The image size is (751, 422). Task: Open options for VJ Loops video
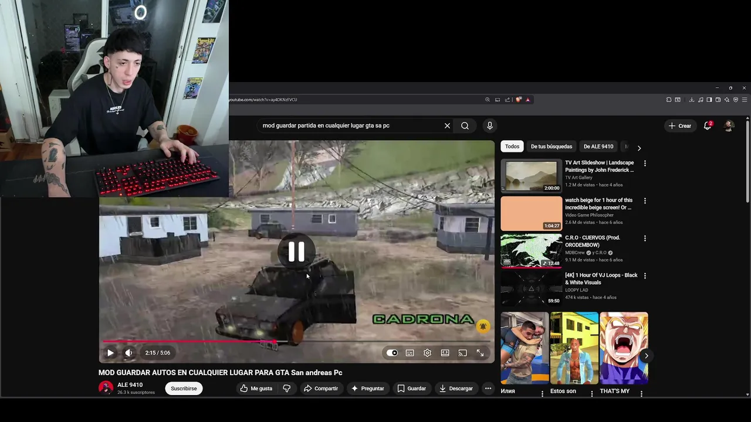(x=645, y=276)
